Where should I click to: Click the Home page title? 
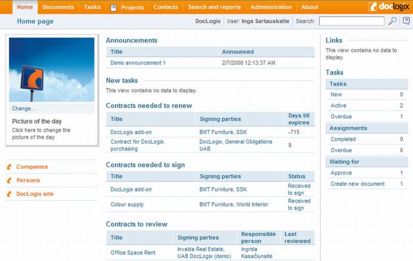point(35,21)
